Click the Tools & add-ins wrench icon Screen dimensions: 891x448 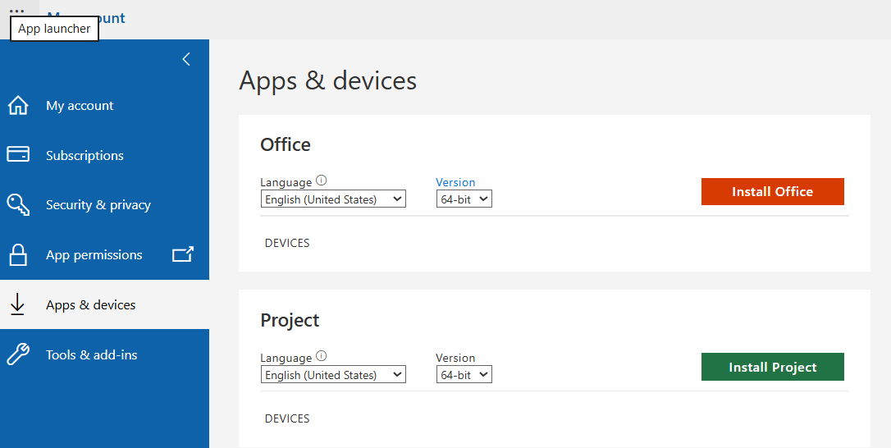(18, 354)
